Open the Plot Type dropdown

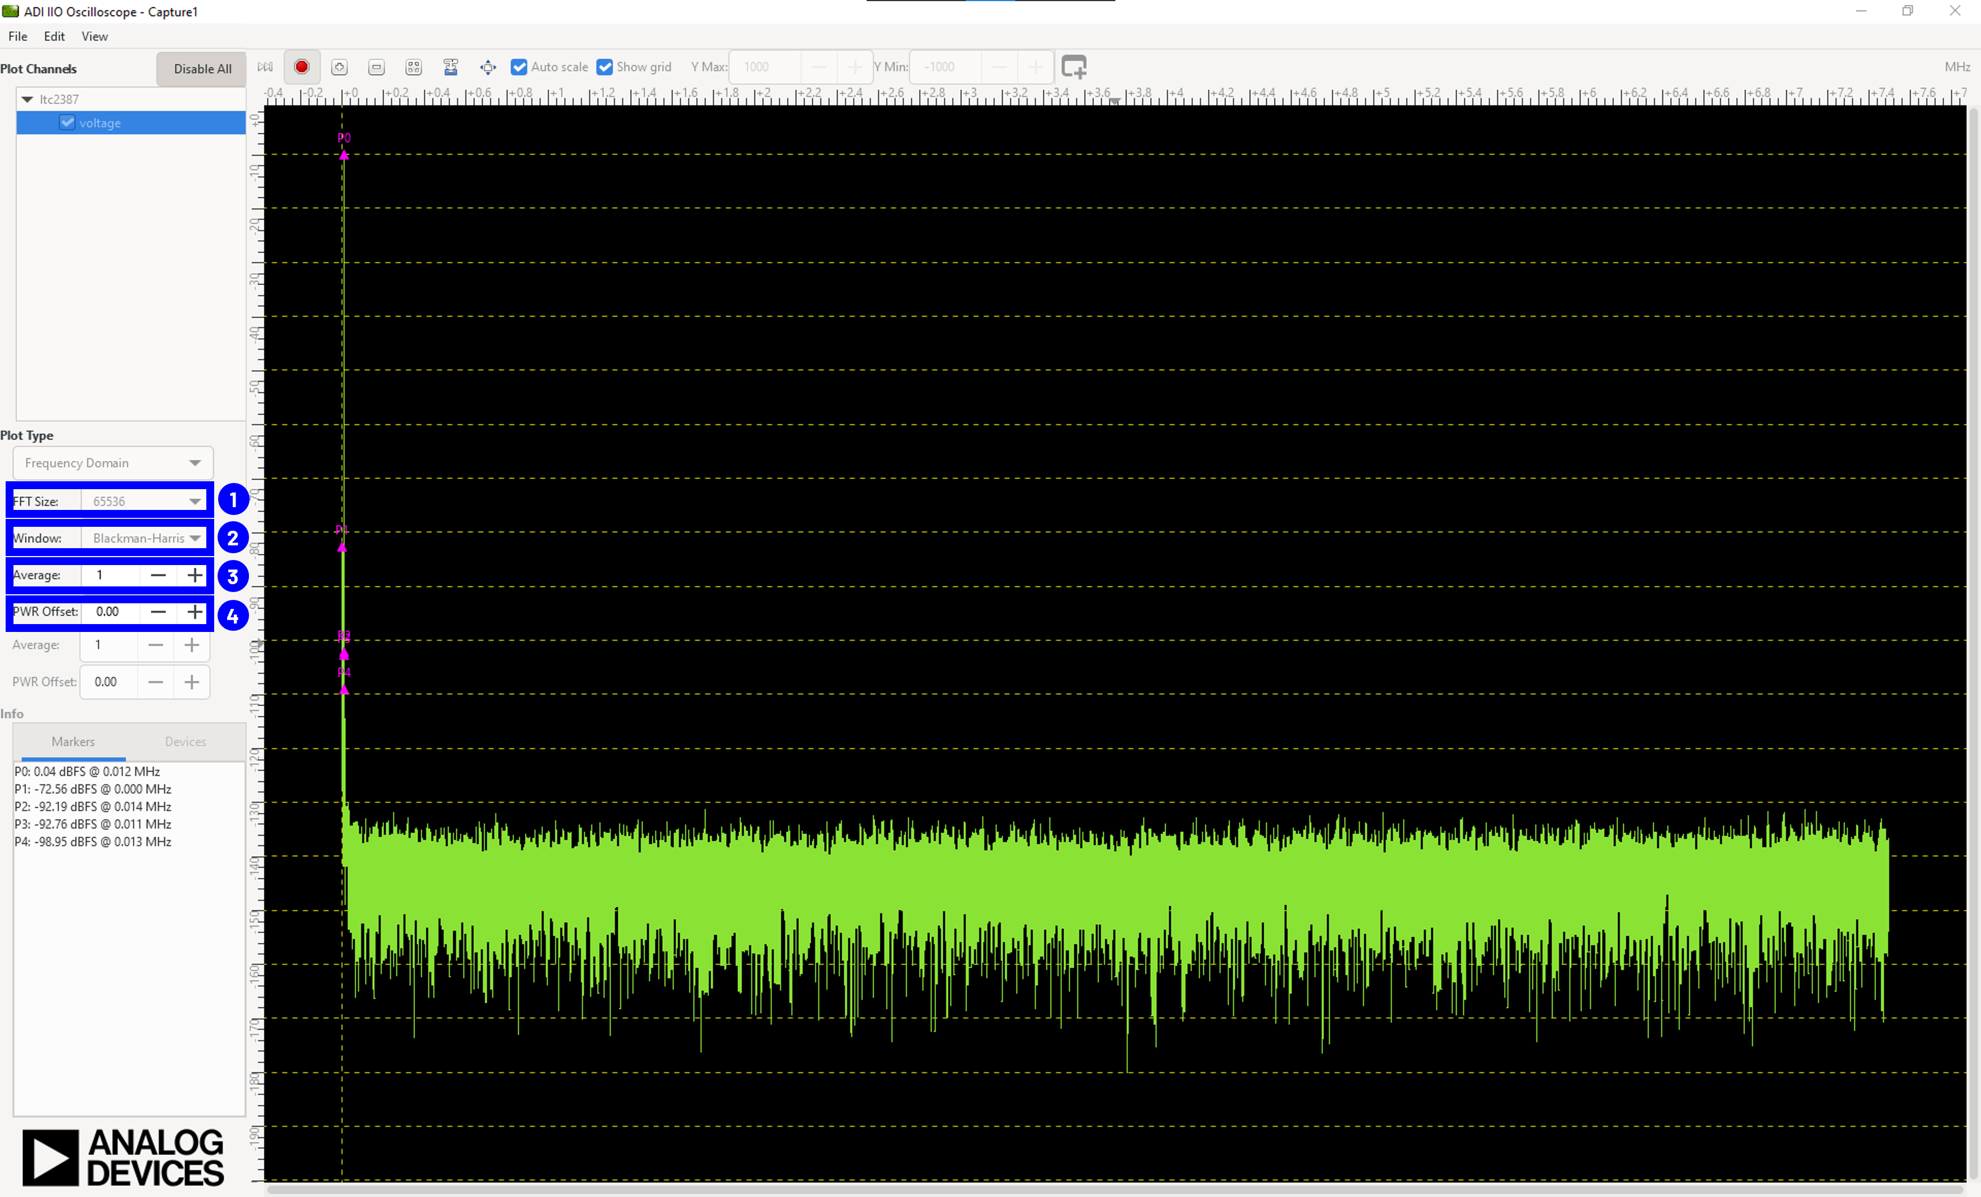[112, 463]
